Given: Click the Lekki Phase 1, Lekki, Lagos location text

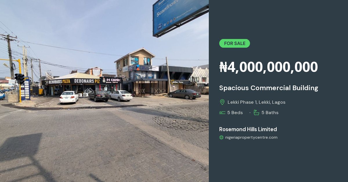Looking at the screenshot, I should [256, 102].
